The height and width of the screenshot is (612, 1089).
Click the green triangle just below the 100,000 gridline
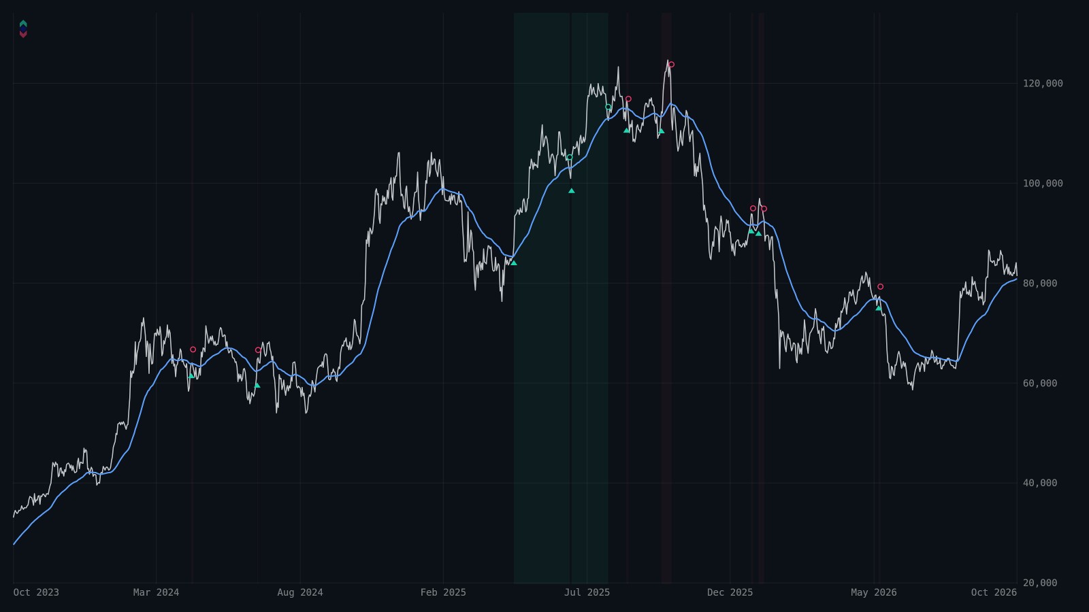(x=571, y=190)
